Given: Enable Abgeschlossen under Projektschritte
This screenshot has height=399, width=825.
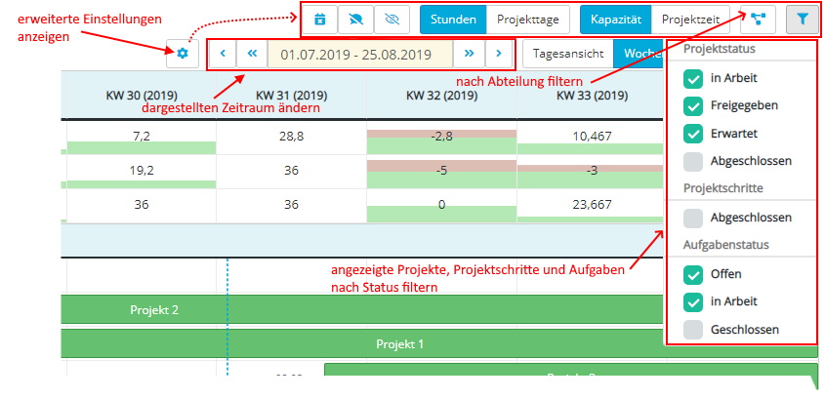Looking at the screenshot, I should click(693, 218).
